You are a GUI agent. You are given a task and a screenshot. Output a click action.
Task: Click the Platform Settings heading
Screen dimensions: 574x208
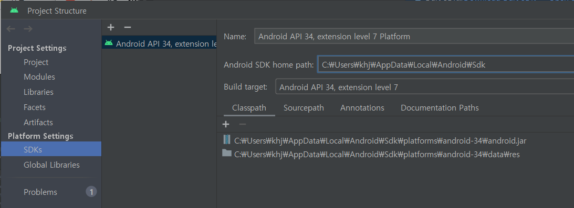[x=40, y=136]
